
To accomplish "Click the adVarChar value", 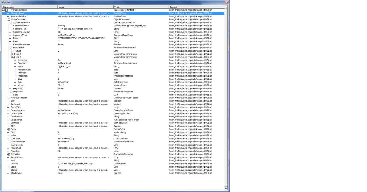I will coord(63,82).
